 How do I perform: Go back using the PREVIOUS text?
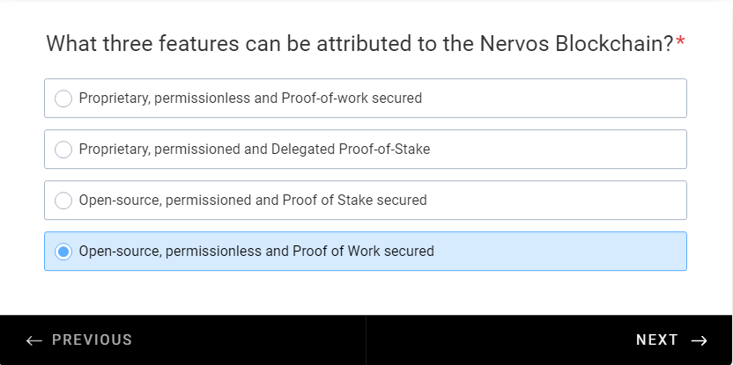click(93, 339)
